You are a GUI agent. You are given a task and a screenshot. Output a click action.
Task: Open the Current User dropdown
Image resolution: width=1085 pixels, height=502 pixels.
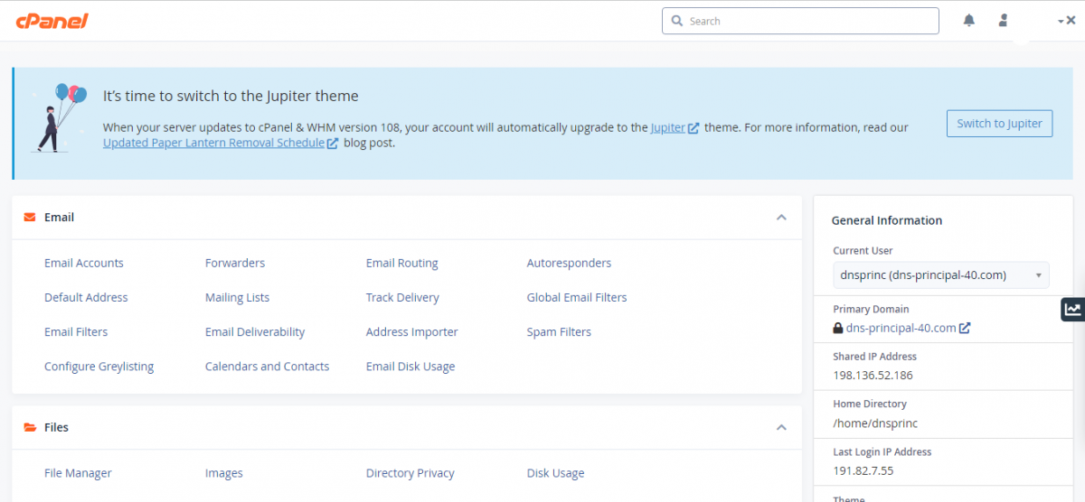click(940, 275)
